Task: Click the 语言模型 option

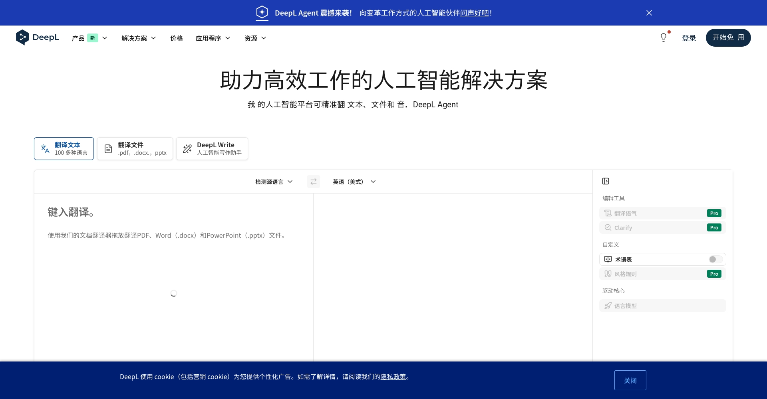Action: (662, 306)
